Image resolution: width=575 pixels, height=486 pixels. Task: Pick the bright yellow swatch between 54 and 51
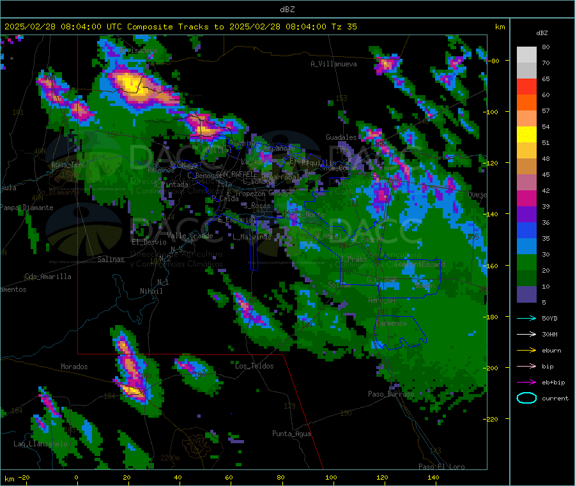526,135
